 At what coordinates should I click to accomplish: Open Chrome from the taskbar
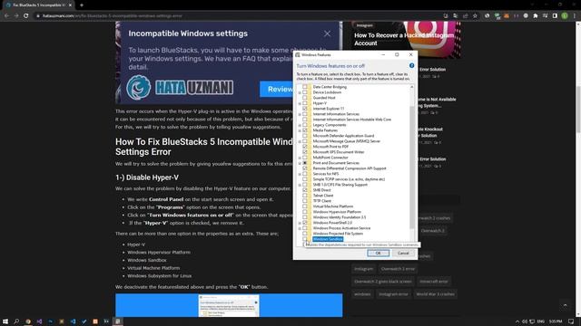28,321
